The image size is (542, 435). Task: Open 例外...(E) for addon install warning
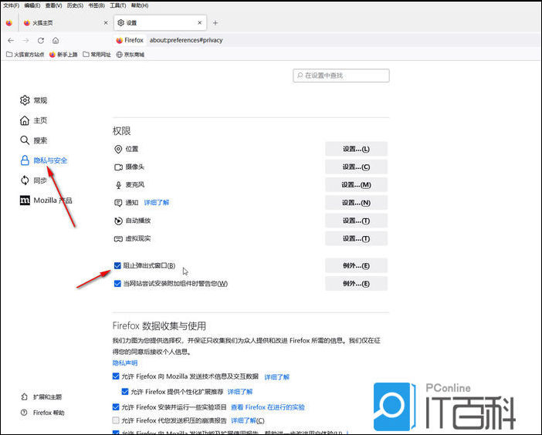click(x=356, y=284)
